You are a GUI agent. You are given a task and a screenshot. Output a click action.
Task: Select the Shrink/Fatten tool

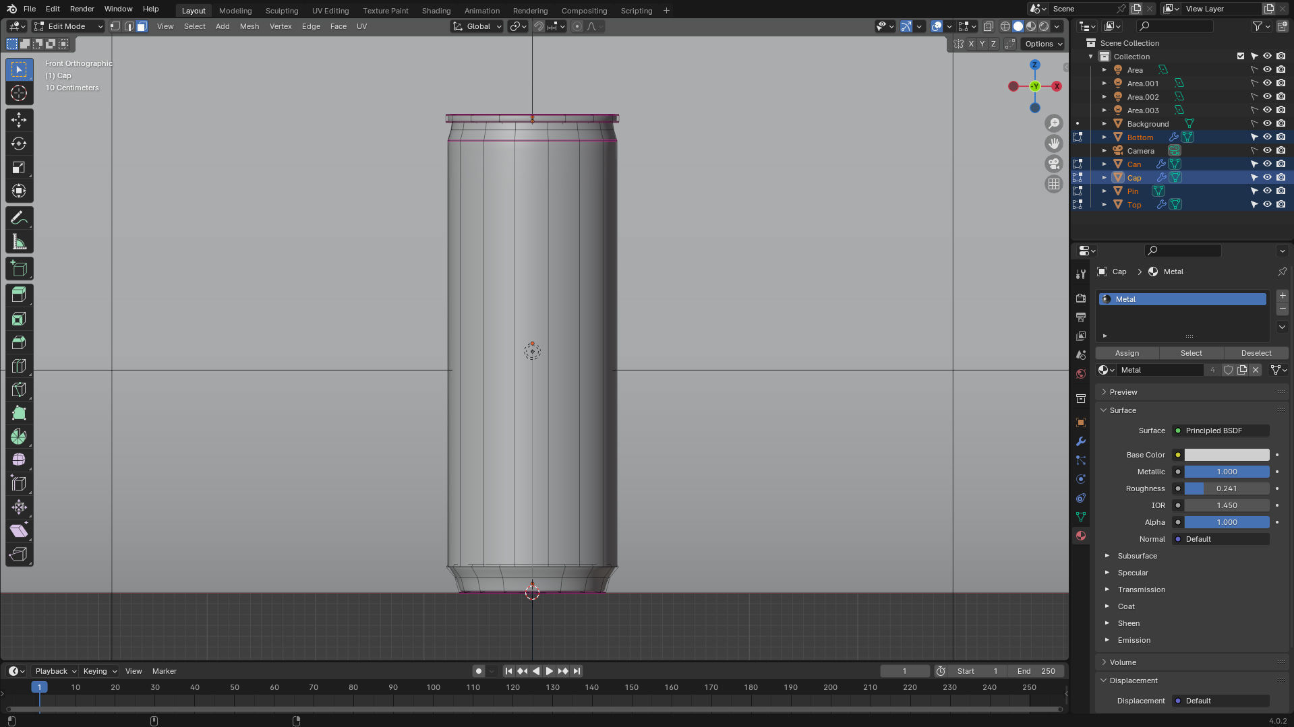pyautogui.click(x=19, y=507)
